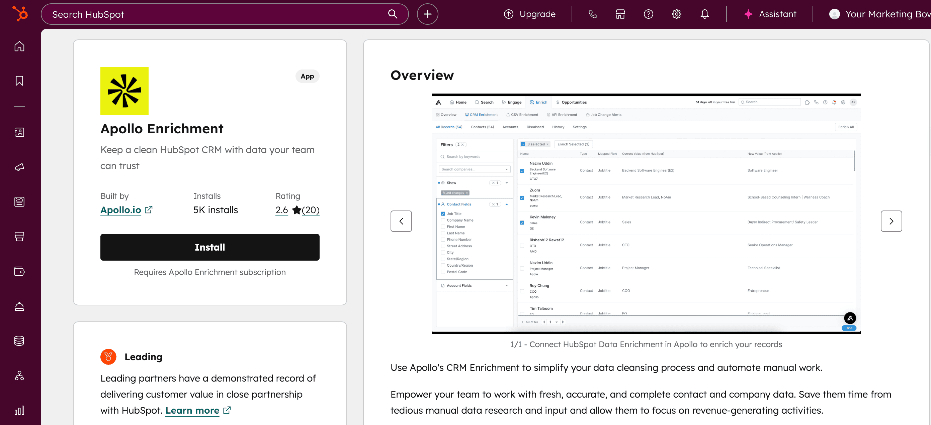Select the Marketing megaphone icon in the sidebar
The height and width of the screenshot is (425, 931).
coord(19,167)
